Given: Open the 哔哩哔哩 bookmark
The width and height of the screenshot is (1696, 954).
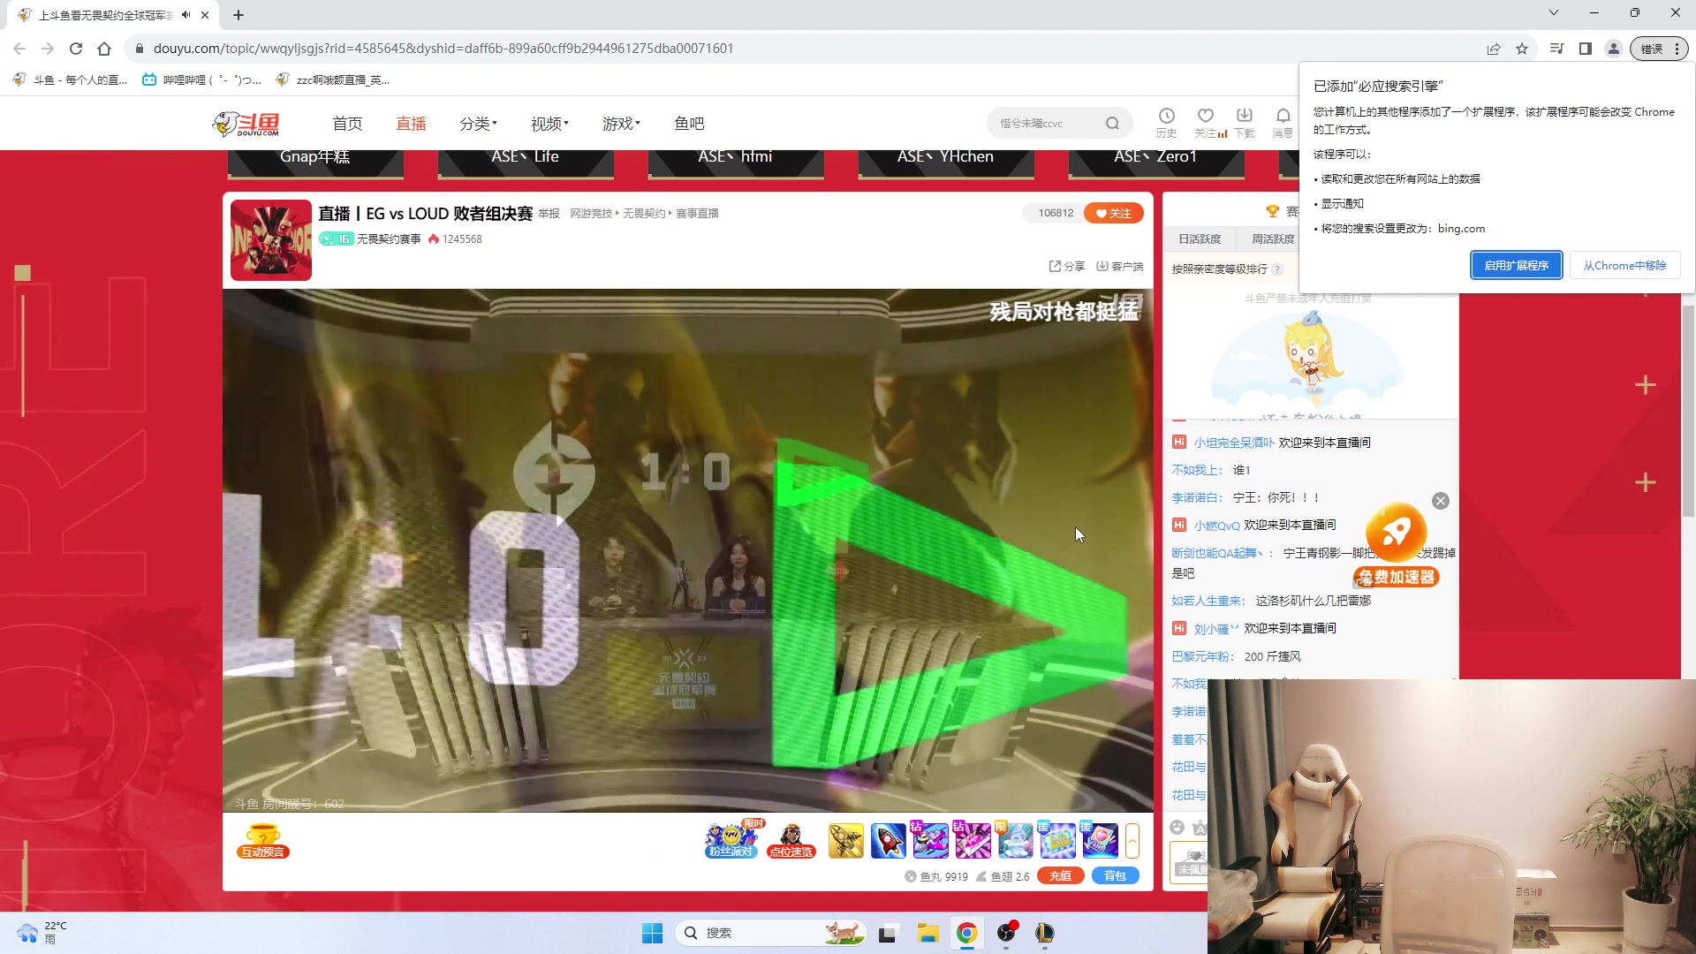Looking at the screenshot, I should pyautogui.click(x=201, y=79).
